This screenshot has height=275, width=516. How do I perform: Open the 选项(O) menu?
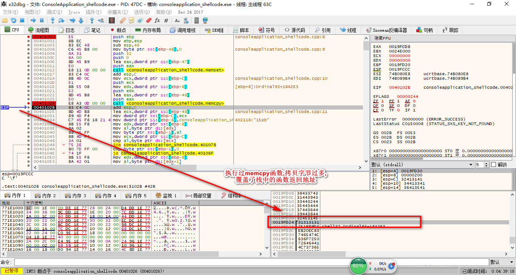(142, 12)
